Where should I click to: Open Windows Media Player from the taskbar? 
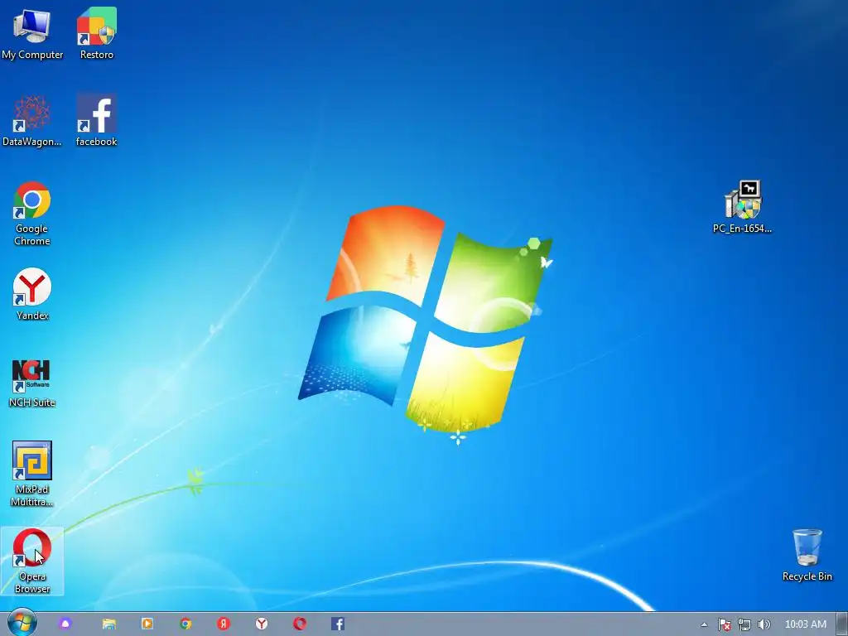point(147,624)
